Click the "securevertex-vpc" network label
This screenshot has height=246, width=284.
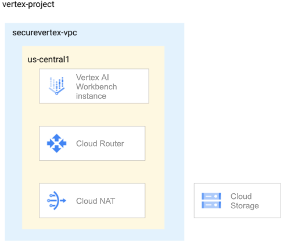(45, 32)
